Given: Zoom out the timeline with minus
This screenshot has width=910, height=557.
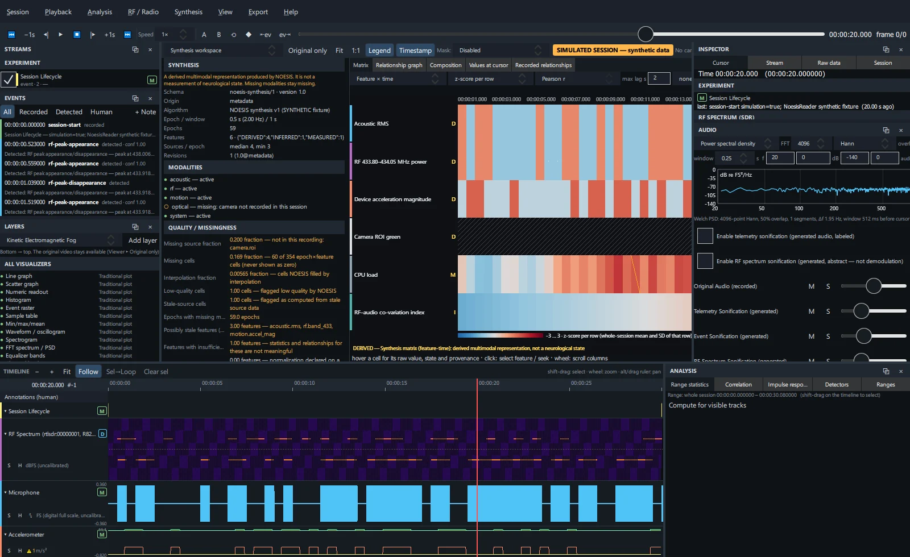Looking at the screenshot, I should click(37, 372).
